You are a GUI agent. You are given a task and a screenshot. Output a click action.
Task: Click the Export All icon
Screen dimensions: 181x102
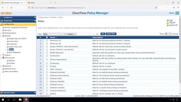click(168, 25)
